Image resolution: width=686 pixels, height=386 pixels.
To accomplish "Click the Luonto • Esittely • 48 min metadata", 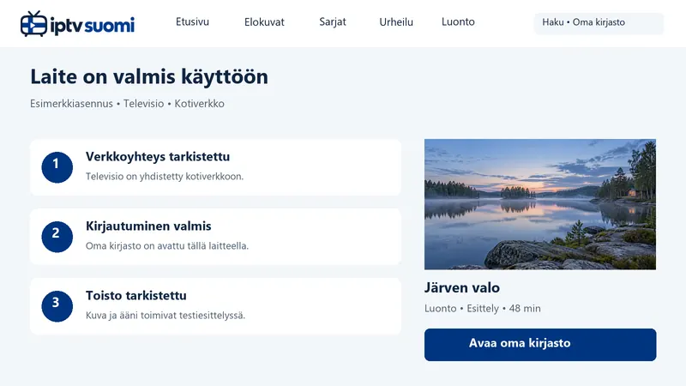I will click(483, 309).
